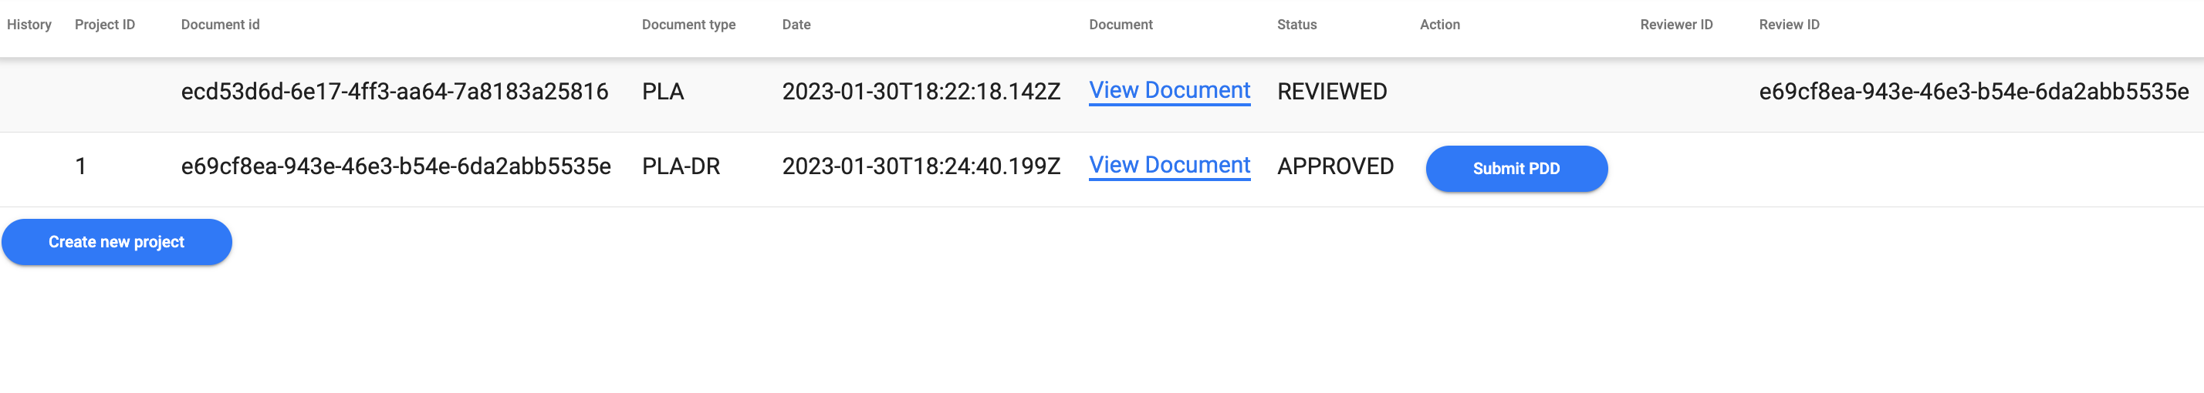Image resolution: width=2204 pixels, height=393 pixels.
Task: Open View Document link for the PLA row
Action: pos(1168,91)
